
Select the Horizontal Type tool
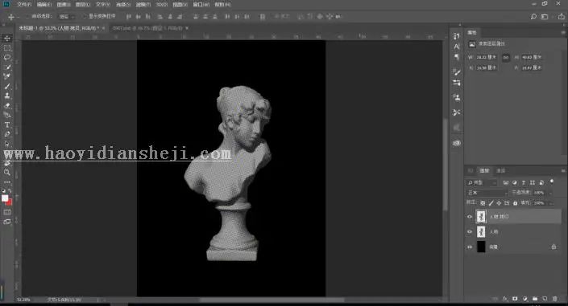pos(7,124)
